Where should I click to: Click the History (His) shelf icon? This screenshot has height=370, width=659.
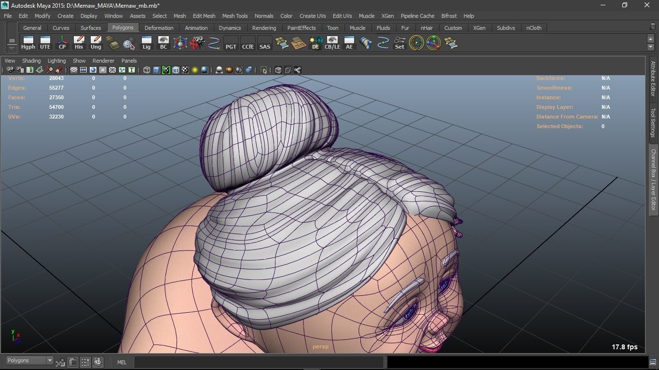(x=79, y=43)
